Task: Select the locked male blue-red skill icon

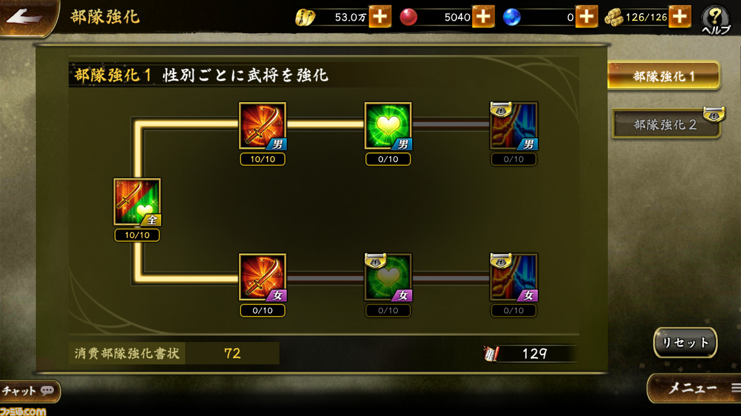Action: pyautogui.click(x=513, y=126)
